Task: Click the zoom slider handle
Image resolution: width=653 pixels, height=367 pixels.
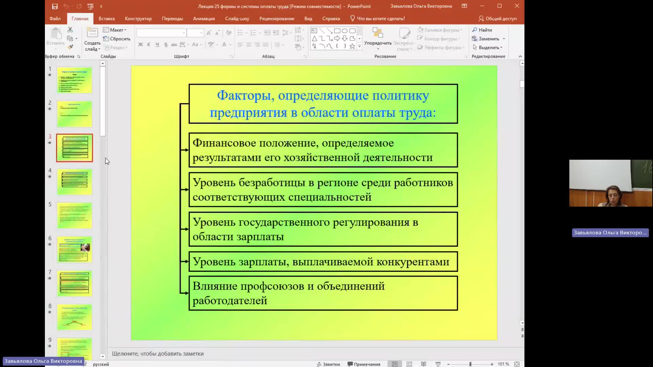Action: (x=470, y=364)
